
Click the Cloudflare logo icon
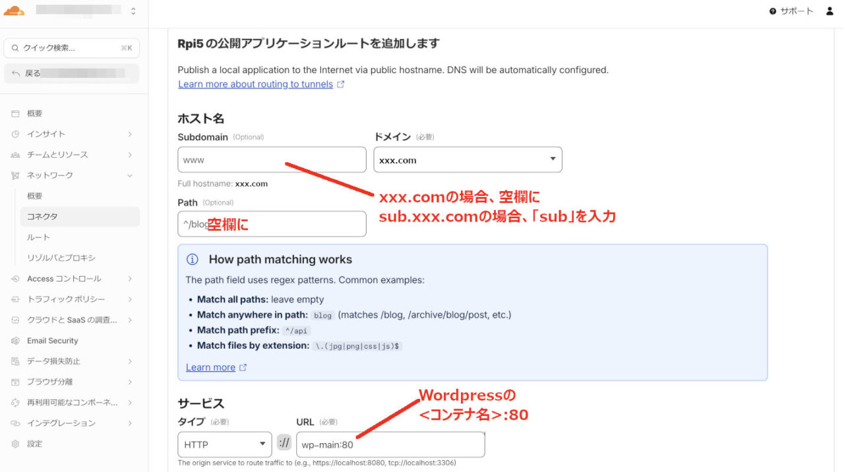(14, 11)
